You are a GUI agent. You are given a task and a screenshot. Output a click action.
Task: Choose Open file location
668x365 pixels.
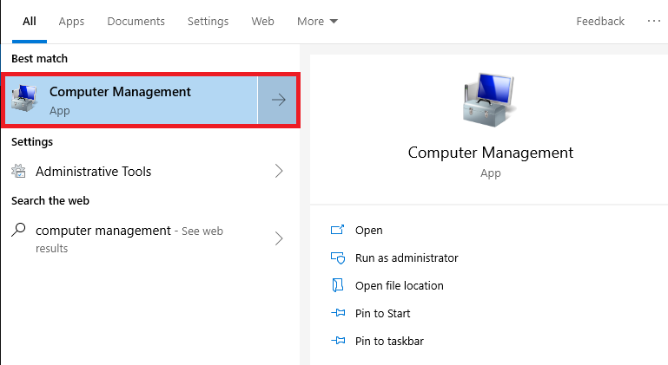click(400, 285)
